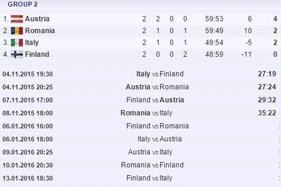Image resolution: width=281 pixels, height=187 pixels.
Task: View the 29:32 Finland vs Austria score
Action: click(267, 100)
